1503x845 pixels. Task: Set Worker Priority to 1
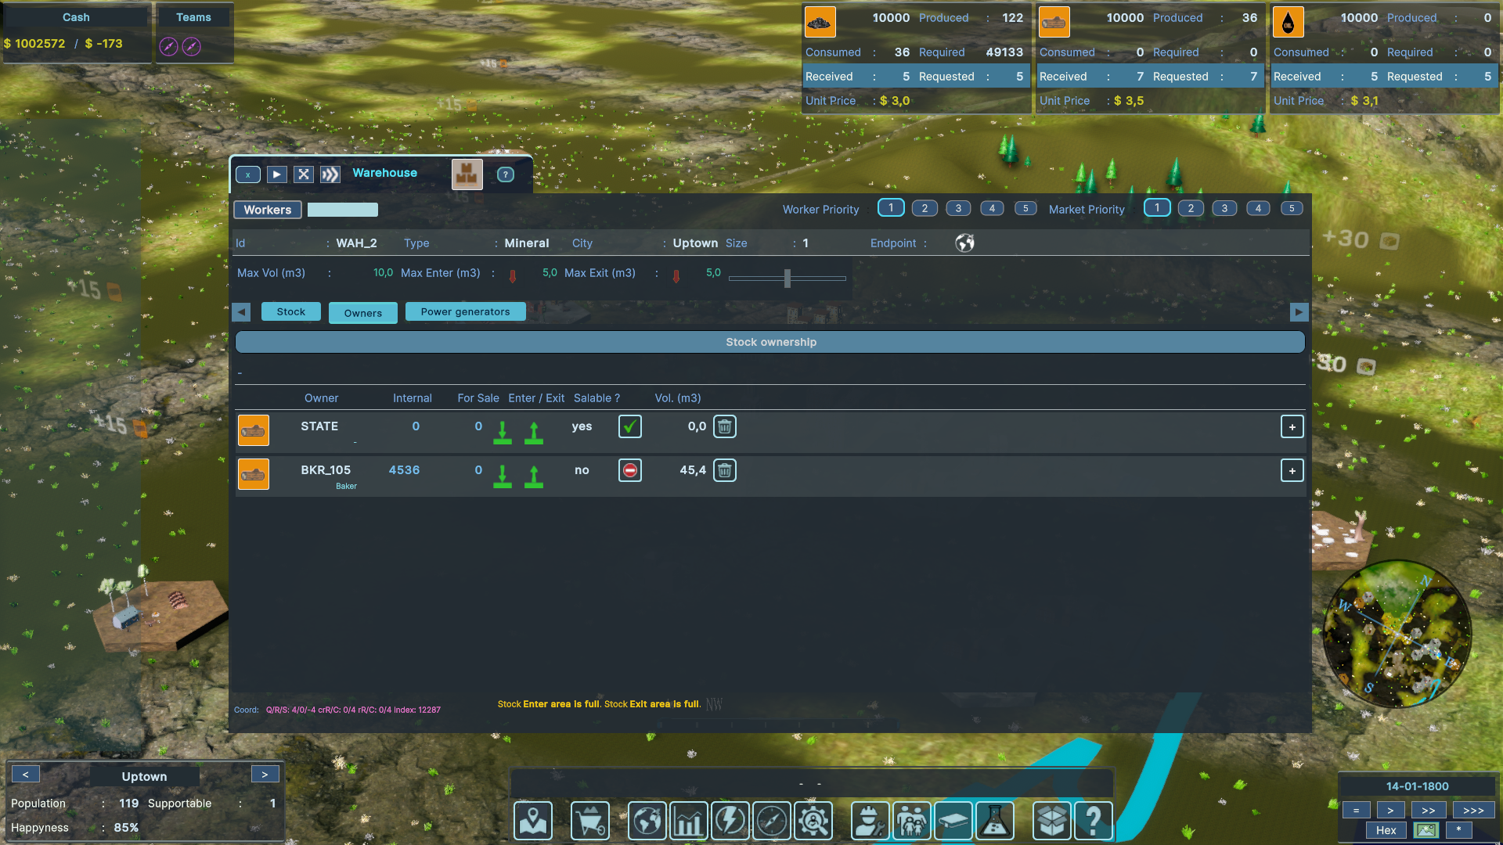pos(891,207)
